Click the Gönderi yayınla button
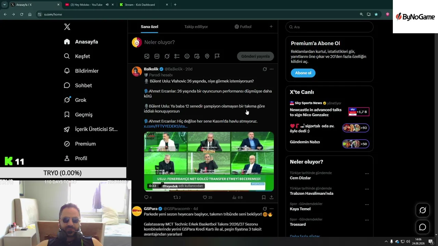The width and height of the screenshot is (438, 246). (x=256, y=56)
